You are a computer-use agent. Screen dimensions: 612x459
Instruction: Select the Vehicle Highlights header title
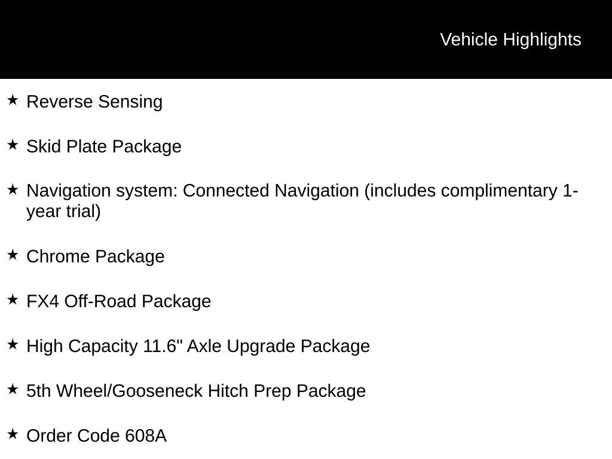pos(510,40)
